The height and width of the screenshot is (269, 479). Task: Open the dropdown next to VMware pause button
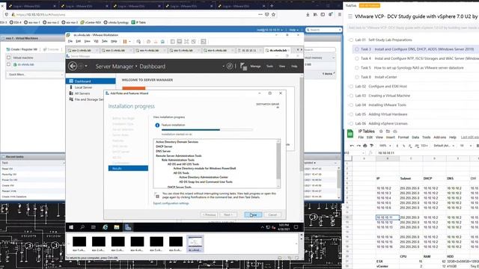[x=129, y=42]
